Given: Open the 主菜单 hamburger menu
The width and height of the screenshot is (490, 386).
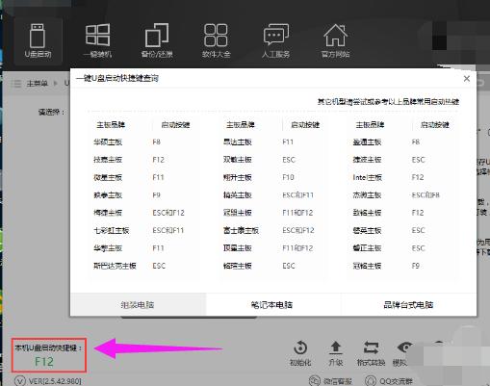Looking at the screenshot, I should [x=16, y=84].
